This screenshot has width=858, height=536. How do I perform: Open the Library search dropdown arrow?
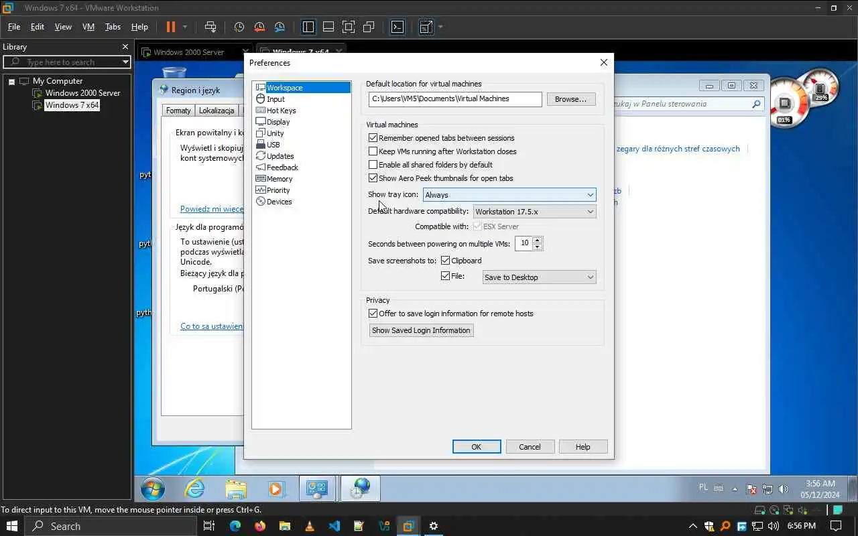tap(125, 62)
